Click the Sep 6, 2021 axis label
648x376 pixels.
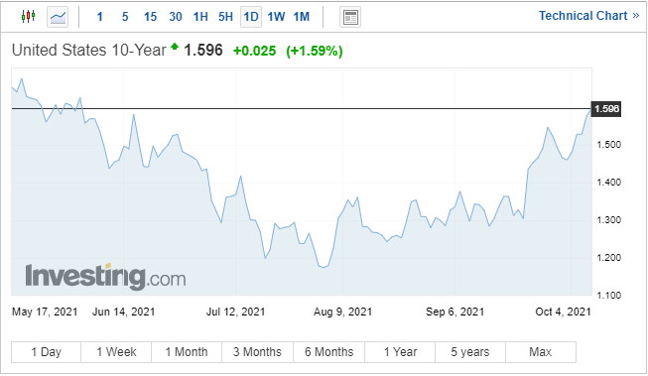455,312
